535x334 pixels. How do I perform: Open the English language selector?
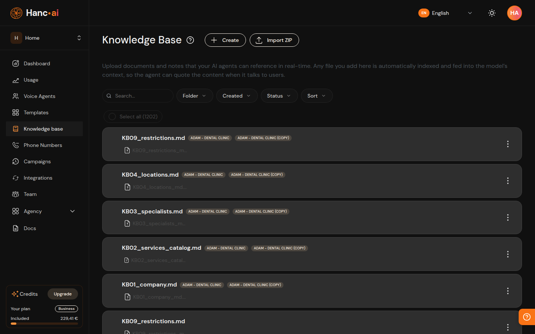tap(440, 13)
